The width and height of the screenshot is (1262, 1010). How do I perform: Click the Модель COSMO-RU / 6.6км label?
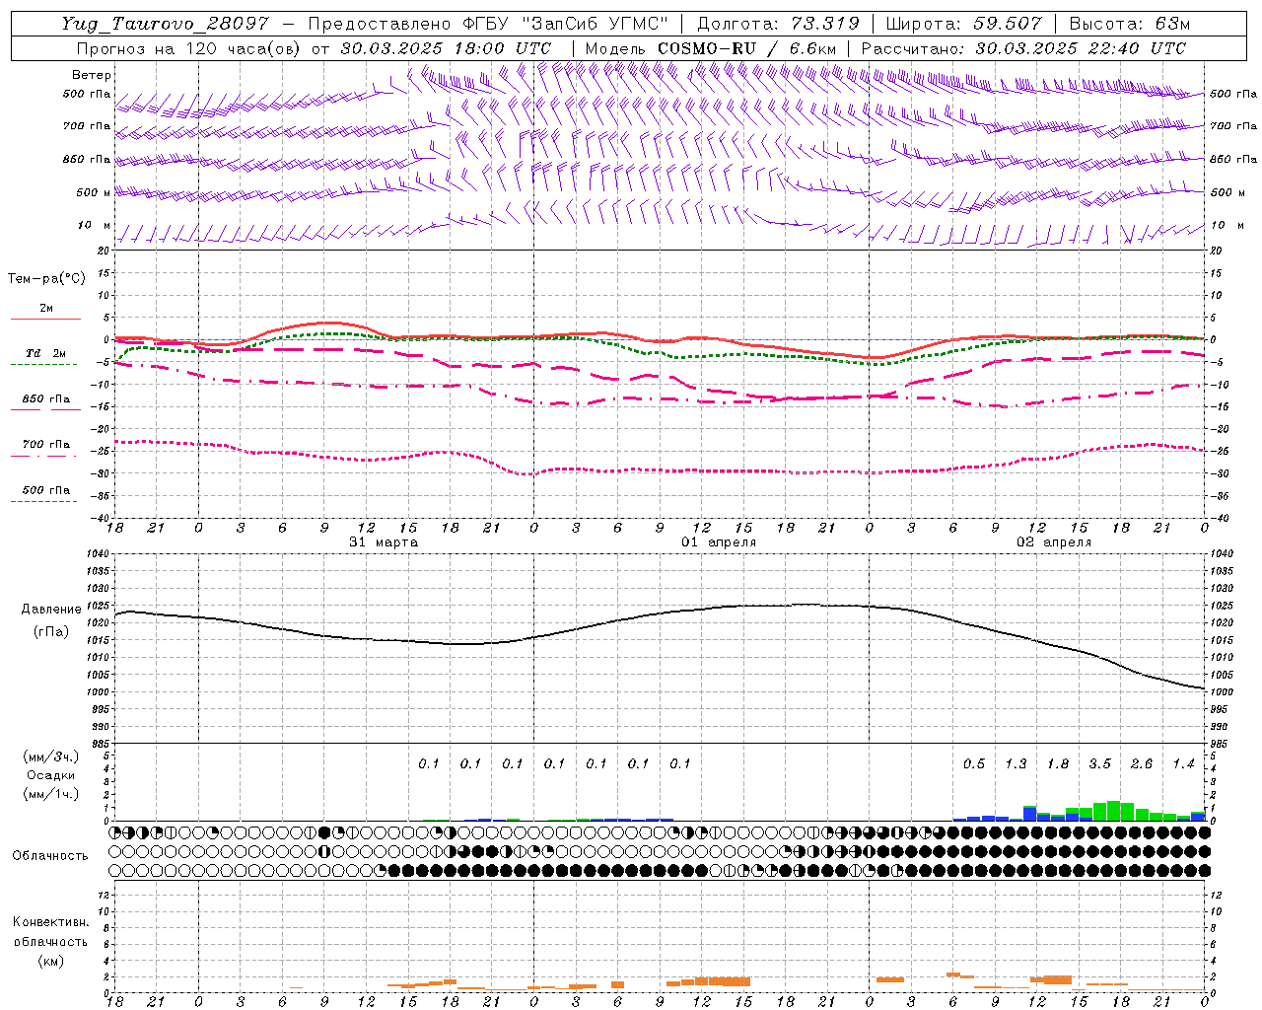point(711,48)
